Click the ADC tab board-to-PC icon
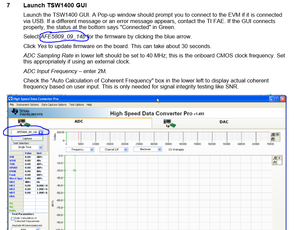 (x=24, y=123)
